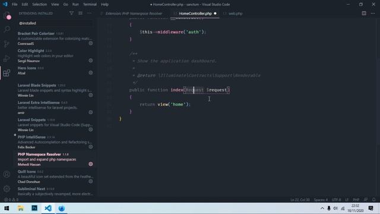
Task: Show errors and warnings count
Action: pyautogui.click(x=11, y=200)
